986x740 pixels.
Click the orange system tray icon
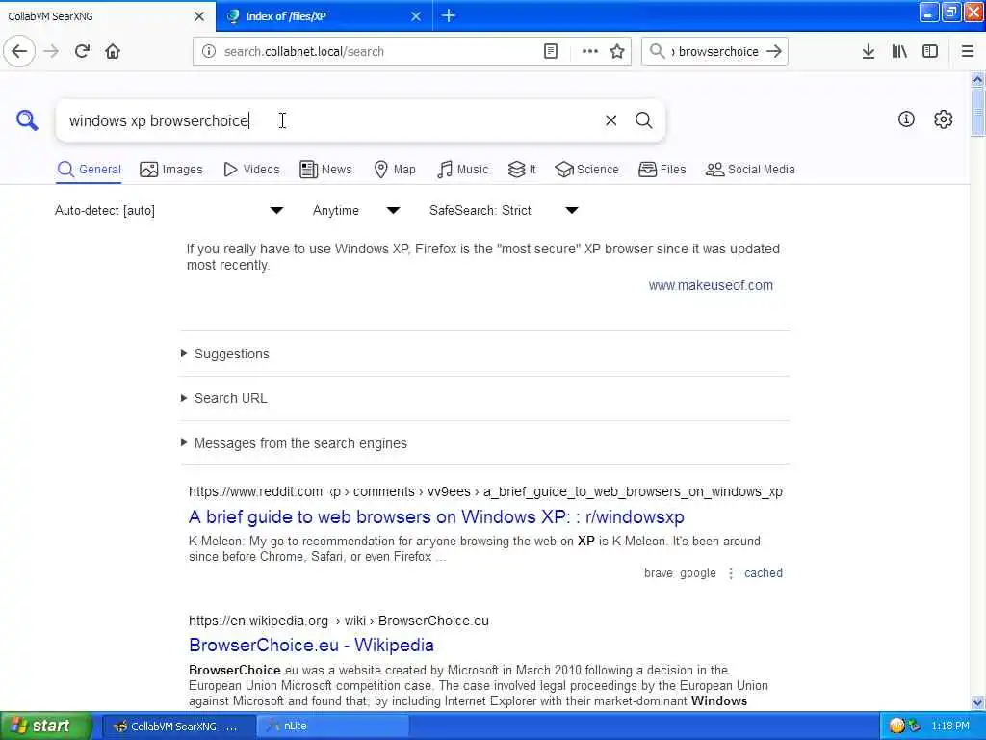click(x=896, y=726)
